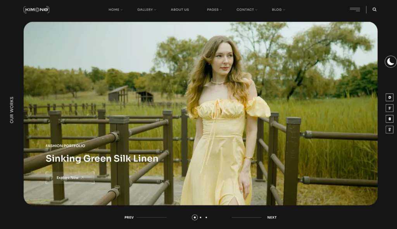This screenshot has height=229, width=397.
Task: Click the search magnifier icon
Action: point(374,10)
